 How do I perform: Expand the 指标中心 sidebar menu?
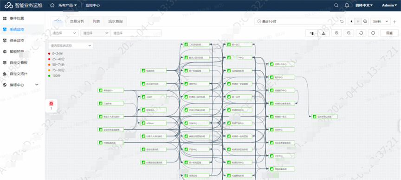tap(22, 85)
